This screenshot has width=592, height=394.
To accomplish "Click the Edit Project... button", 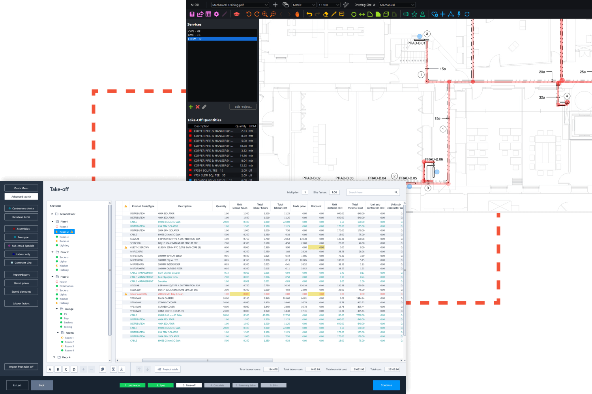I will 243,107.
